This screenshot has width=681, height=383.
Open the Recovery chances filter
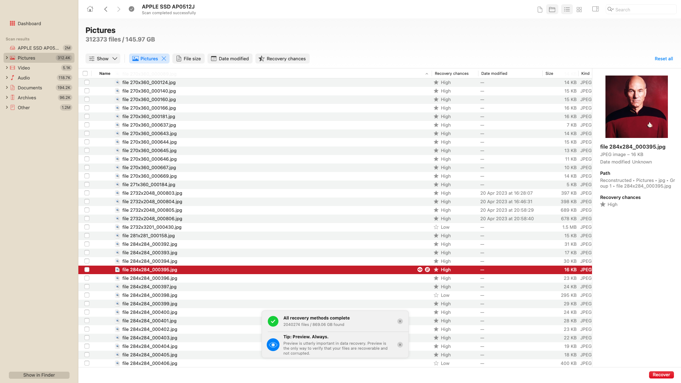(x=282, y=59)
